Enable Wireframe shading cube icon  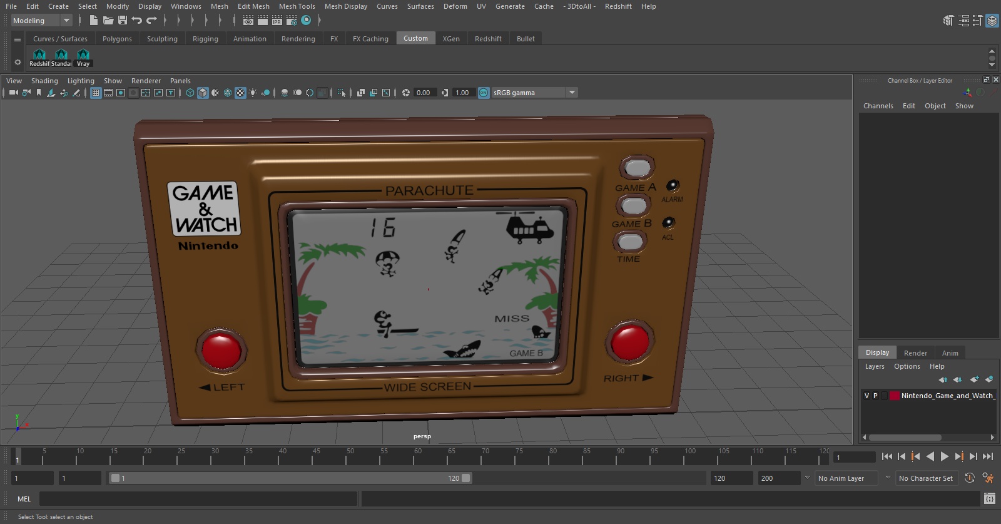(x=190, y=93)
